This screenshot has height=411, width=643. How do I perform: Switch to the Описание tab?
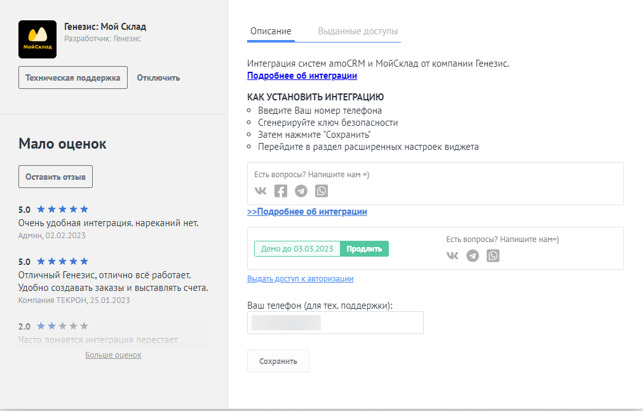click(x=271, y=31)
